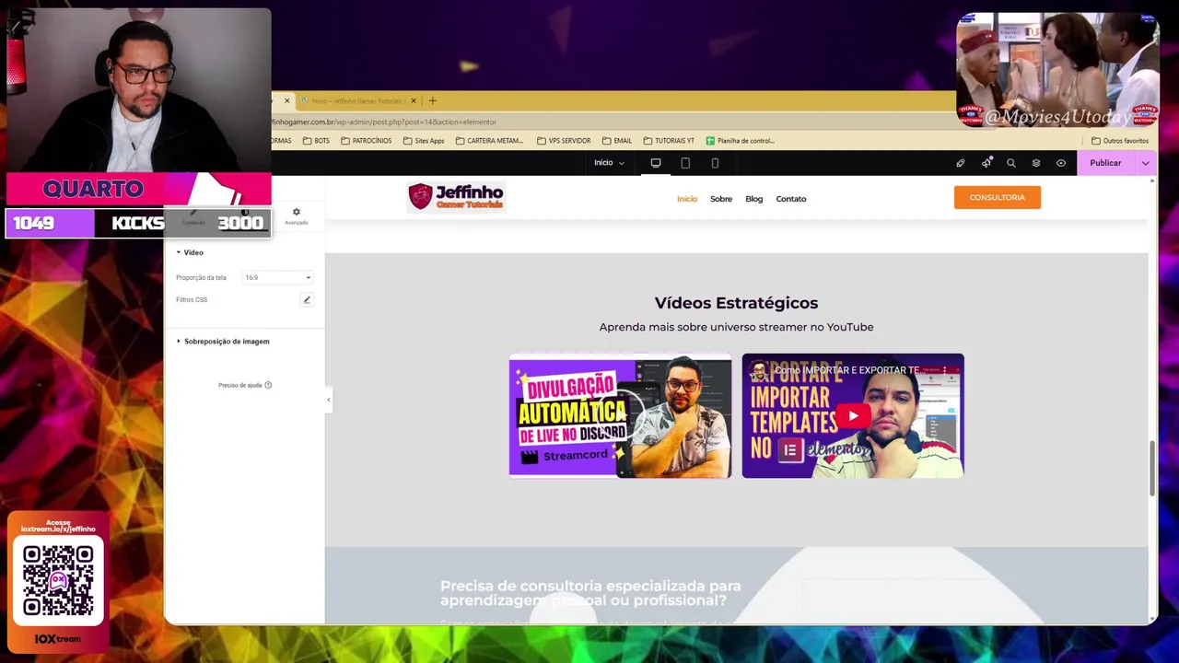This screenshot has height=663, width=1179.
Task: Click Blog in site navigation
Action: pos(754,199)
